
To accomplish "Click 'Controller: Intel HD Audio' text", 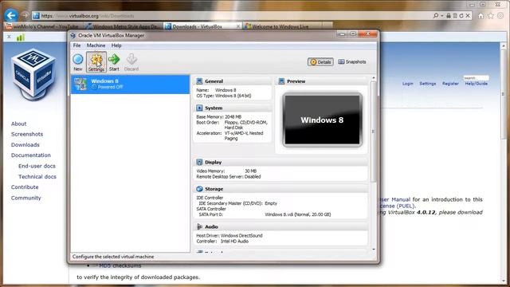I will tap(222, 241).
